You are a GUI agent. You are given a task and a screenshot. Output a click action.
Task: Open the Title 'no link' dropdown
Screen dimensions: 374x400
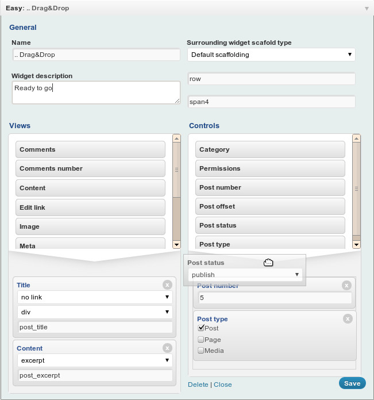coord(95,297)
